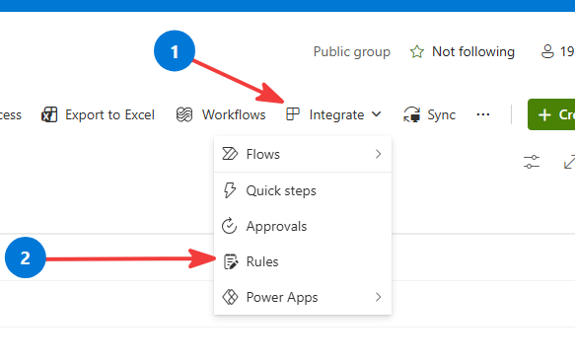Select Power Apps menu item
This screenshot has width=575, height=363.
[303, 297]
